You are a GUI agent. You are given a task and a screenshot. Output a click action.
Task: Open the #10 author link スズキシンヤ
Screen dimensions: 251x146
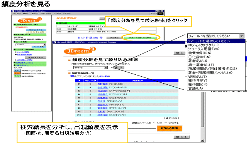point(102,115)
